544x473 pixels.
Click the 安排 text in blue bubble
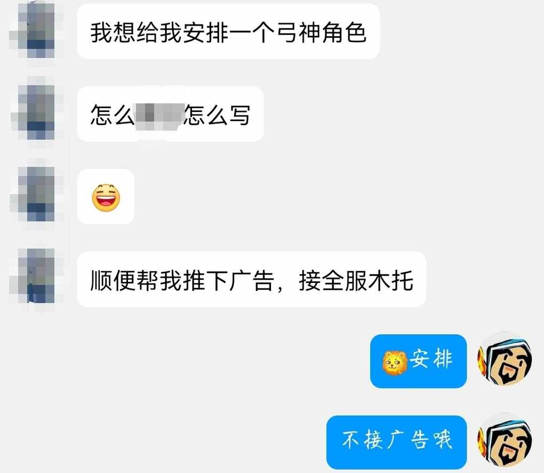(431, 359)
